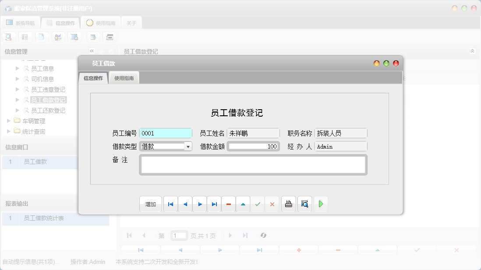The height and width of the screenshot is (270, 481).
Task: Open the 借款类型 dropdown
Action: click(188, 147)
